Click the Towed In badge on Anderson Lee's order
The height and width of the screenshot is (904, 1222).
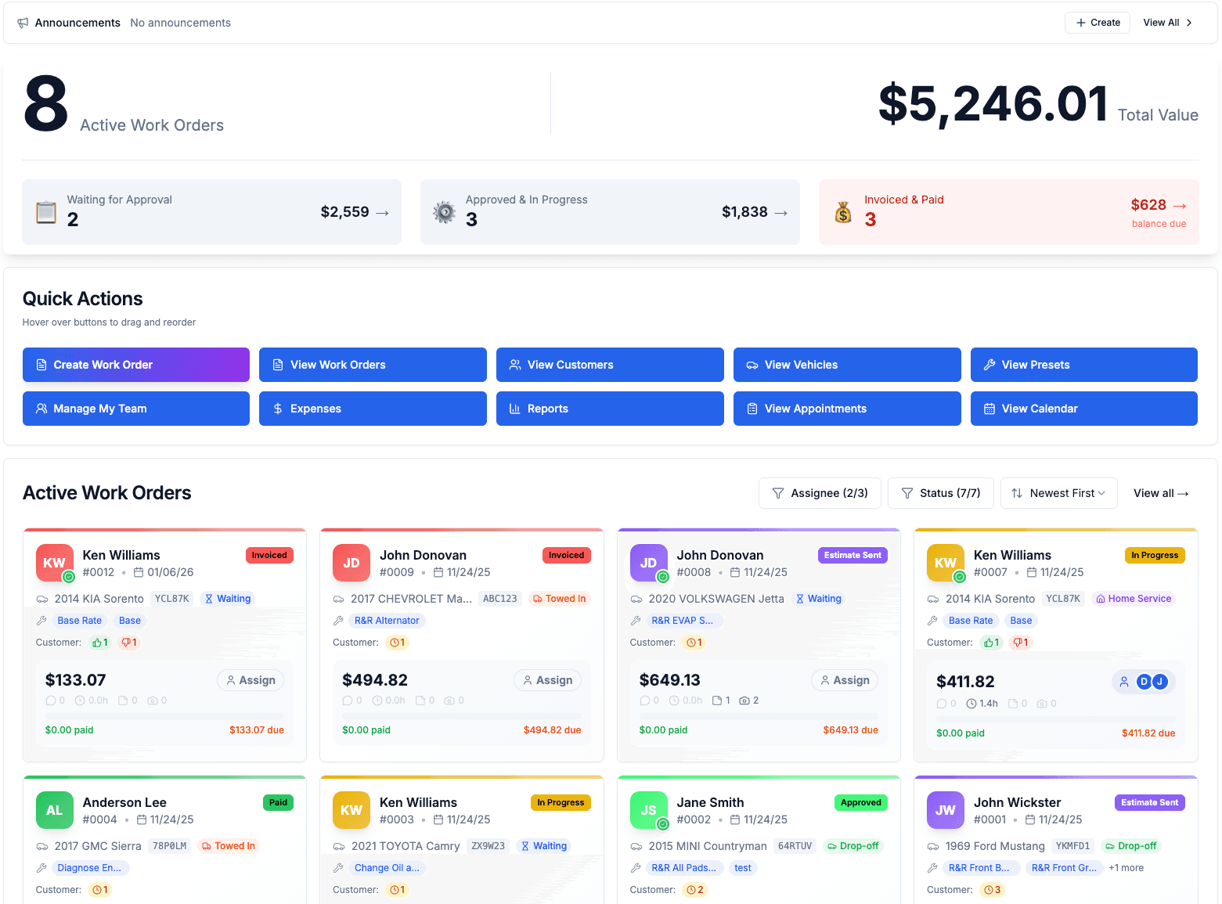tap(229, 845)
